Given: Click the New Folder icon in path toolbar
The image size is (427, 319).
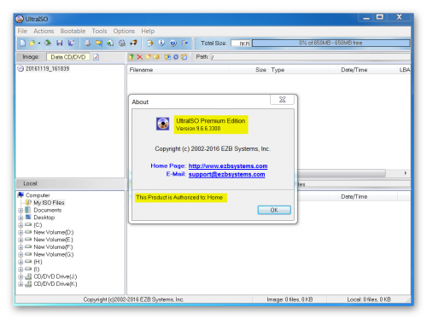Looking at the screenshot, I should point(148,57).
